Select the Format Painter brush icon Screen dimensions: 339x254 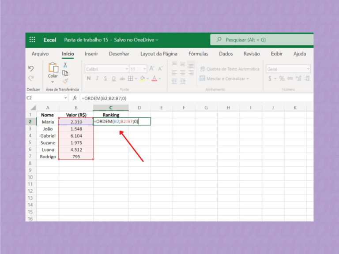tap(65, 81)
